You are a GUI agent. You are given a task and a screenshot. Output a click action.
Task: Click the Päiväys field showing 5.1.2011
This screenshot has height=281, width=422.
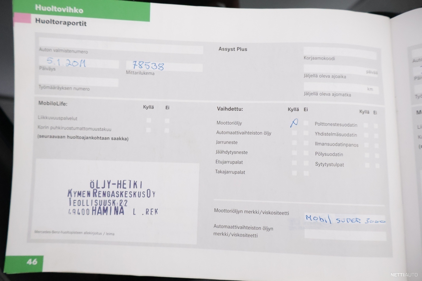(79, 64)
